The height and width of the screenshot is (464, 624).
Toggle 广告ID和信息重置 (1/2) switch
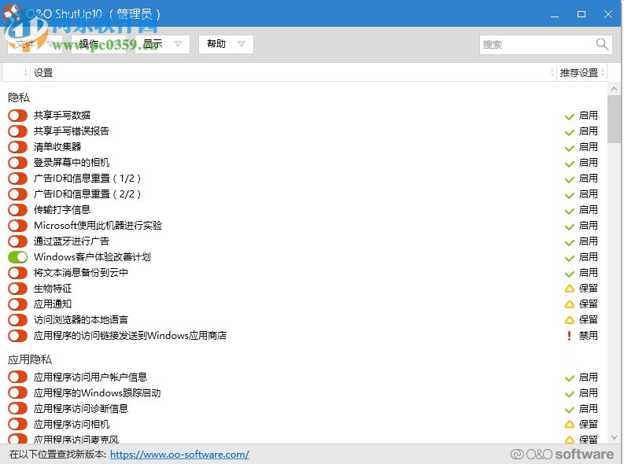pos(17,179)
